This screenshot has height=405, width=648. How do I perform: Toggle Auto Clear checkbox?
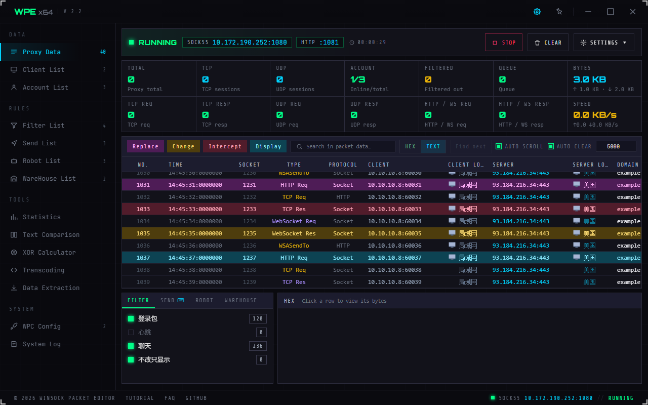tap(551, 146)
